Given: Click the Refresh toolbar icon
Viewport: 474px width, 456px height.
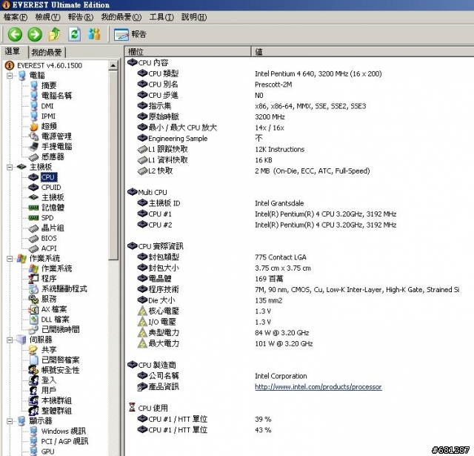Looking at the screenshot, I should click(x=74, y=34).
